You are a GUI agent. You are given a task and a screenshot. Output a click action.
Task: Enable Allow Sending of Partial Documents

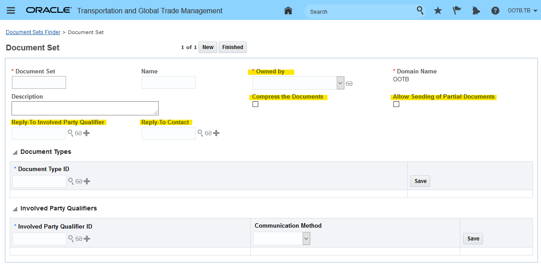(x=396, y=104)
